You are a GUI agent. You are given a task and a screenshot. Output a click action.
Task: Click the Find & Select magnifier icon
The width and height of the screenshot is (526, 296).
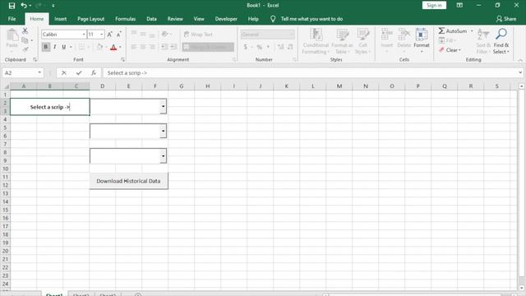(x=501, y=34)
